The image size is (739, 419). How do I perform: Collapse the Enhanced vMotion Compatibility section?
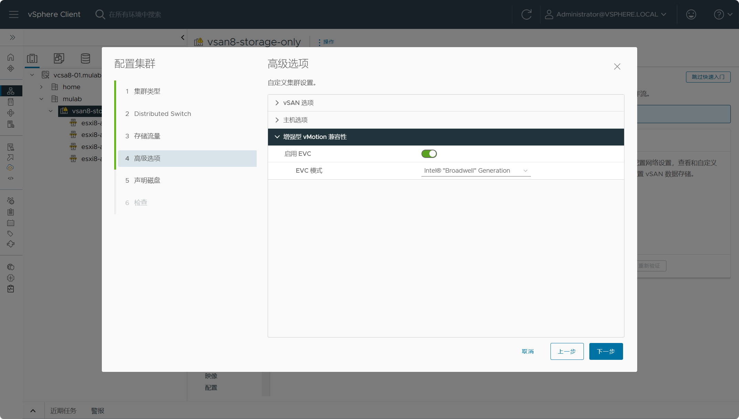[x=446, y=137]
